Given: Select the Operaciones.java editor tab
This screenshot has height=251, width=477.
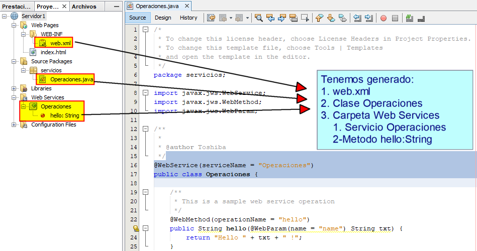Looking at the screenshot, I should 157,6.
